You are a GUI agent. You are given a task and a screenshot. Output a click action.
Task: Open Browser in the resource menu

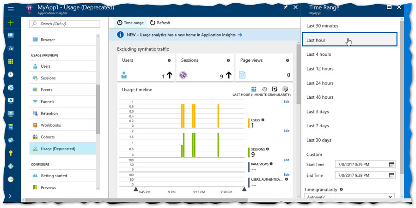click(x=62, y=40)
